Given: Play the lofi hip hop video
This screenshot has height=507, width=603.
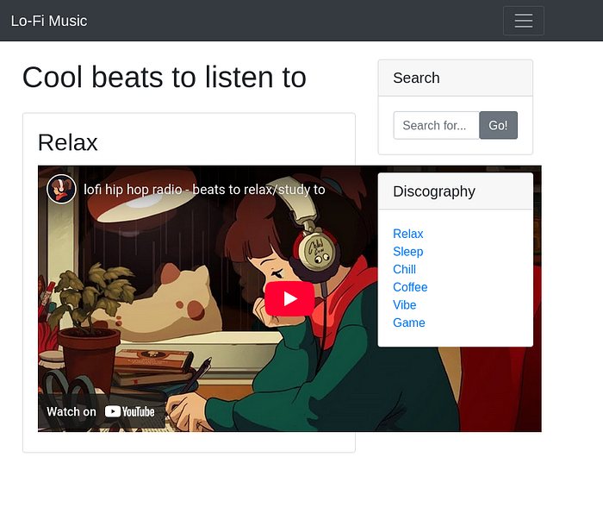Looking at the screenshot, I should (289, 298).
